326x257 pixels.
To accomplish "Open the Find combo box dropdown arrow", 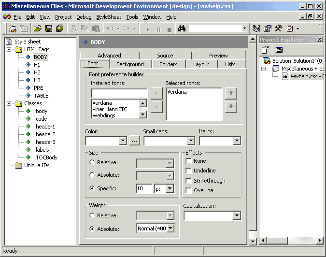I will [x=244, y=29].
